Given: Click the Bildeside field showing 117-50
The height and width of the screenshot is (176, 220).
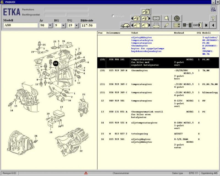Looking at the screenshot, I should pyautogui.click(x=88, y=25).
